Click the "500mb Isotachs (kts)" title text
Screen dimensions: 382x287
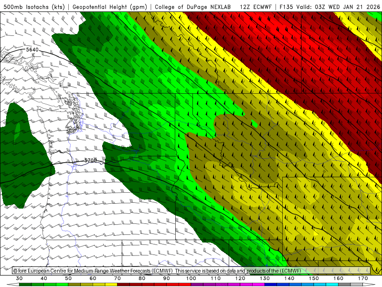click(34, 7)
